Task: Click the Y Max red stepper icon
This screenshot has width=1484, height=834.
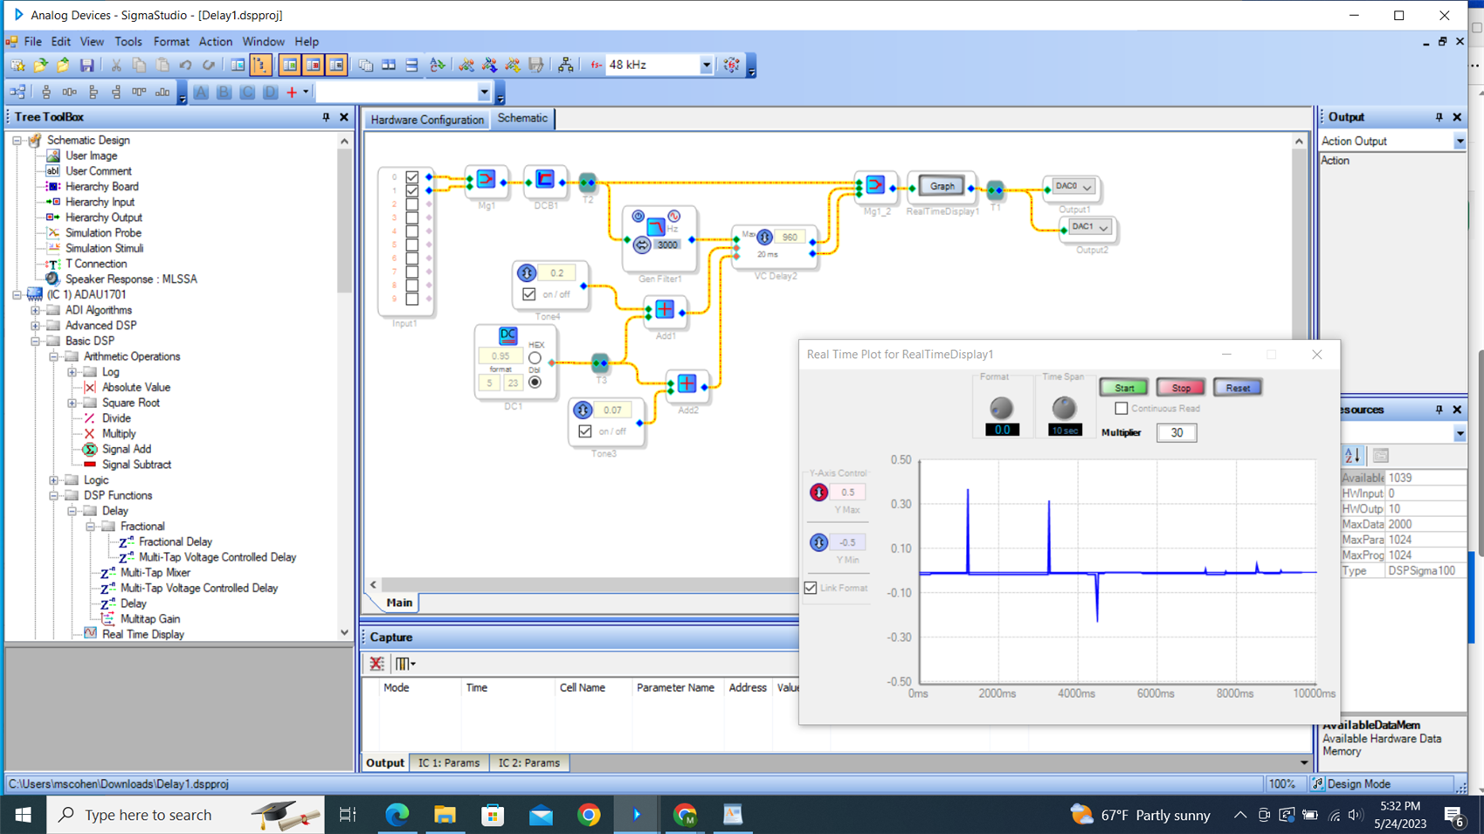Action: (818, 493)
